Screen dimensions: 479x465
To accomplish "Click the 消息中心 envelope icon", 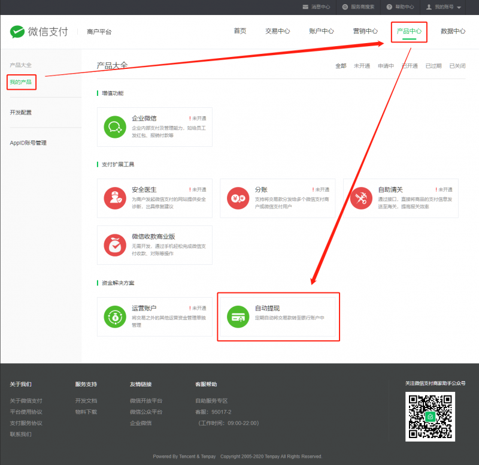I will pyautogui.click(x=305, y=7).
